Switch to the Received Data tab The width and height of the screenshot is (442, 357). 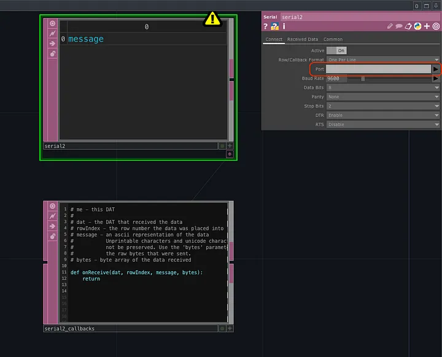(x=303, y=39)
